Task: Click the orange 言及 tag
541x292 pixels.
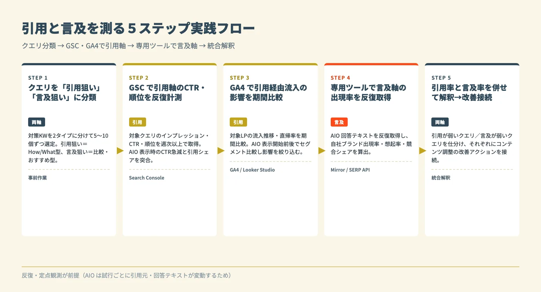Action: [x=339, y=122]
